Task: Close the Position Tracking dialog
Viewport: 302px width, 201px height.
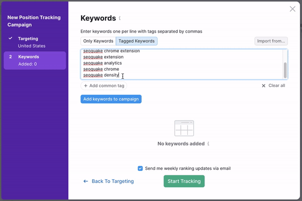Action: pos(292,9)
